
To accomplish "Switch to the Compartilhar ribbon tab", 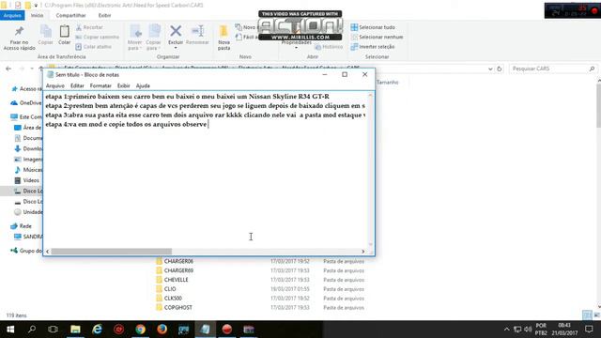I will pyautogui.click(x=71, y=15).
